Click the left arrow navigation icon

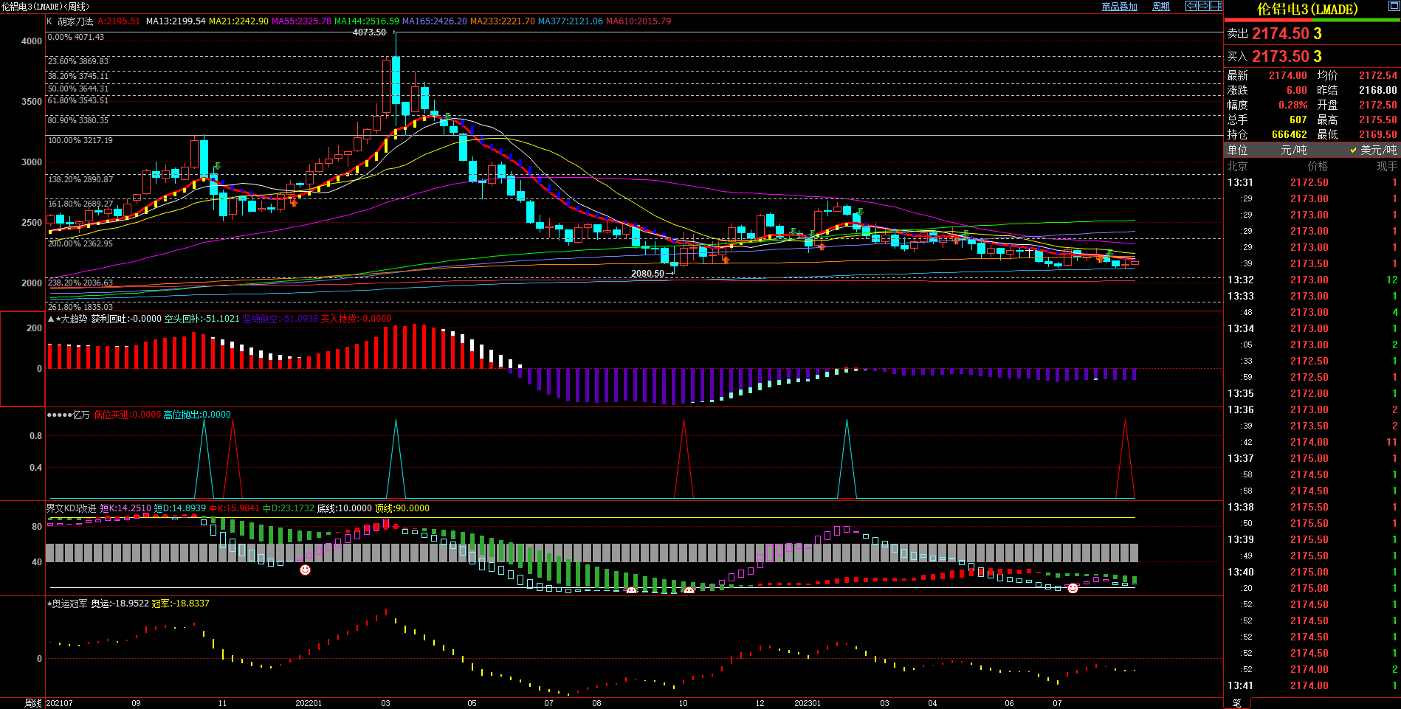coord(1191,6)
